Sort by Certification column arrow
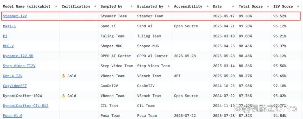This screenshot has height=119, width=303. [x=95, y=6]
